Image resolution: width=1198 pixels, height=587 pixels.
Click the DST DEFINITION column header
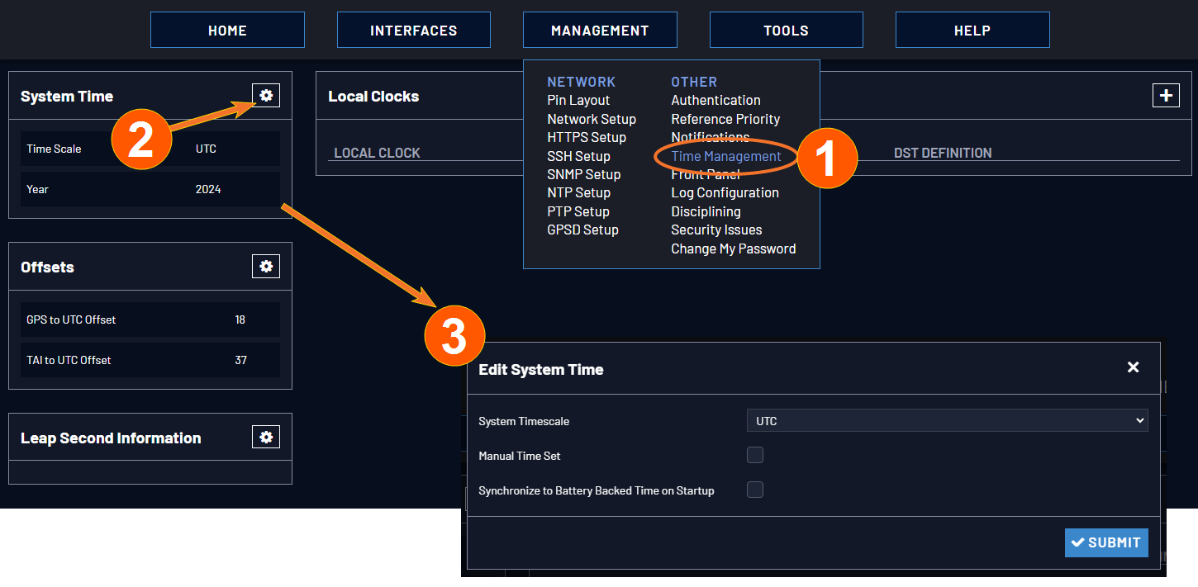pos(943,153)
